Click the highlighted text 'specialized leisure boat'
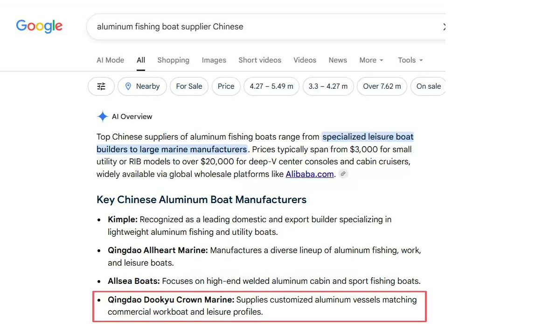542x324 pixels. coord(368,137)
